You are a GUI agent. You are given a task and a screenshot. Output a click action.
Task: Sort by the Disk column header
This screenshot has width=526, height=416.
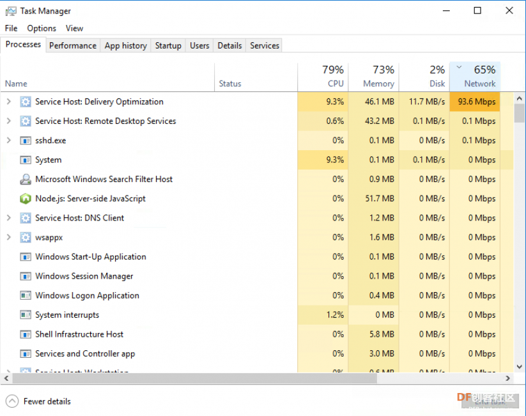pyautogui.click(x=424, y=77)
